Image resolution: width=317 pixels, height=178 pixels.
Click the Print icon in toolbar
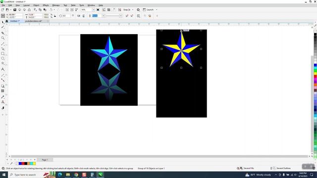pyautogui.click(x=29, y=10)
